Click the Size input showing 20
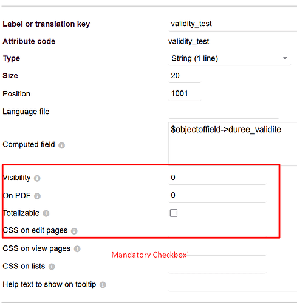The width and height of the screenshot is (297, 303). point(185,76)
